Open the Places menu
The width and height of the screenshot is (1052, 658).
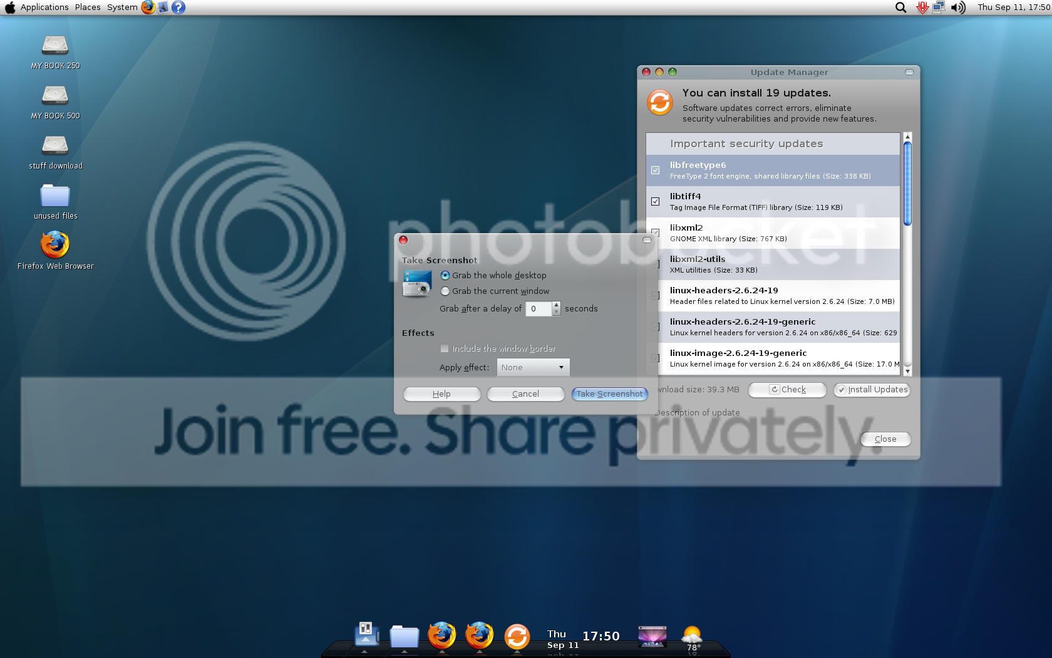(x=88, y=8)
